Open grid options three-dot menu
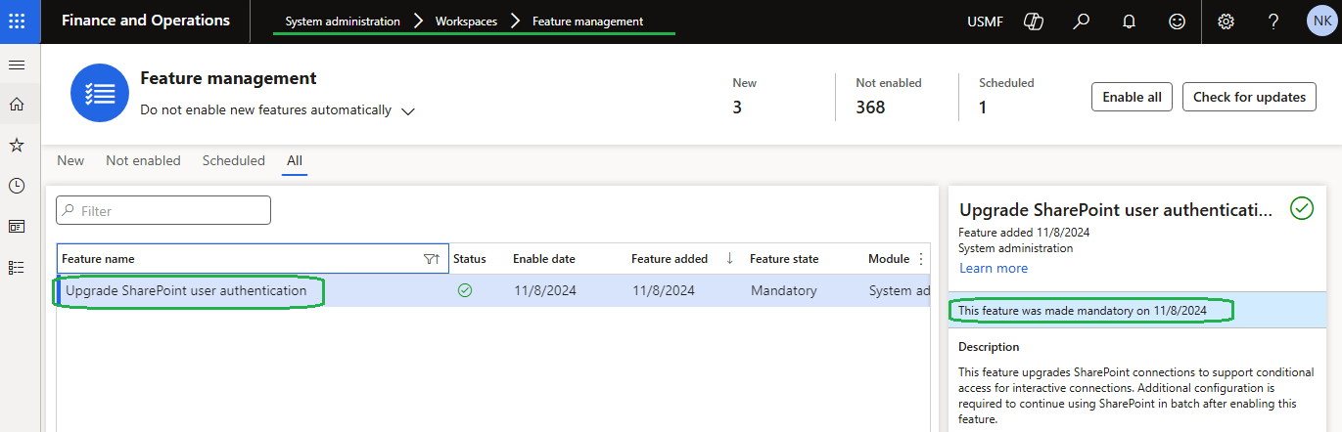The height and width of the screenshot is (432, 1342). 920,259
